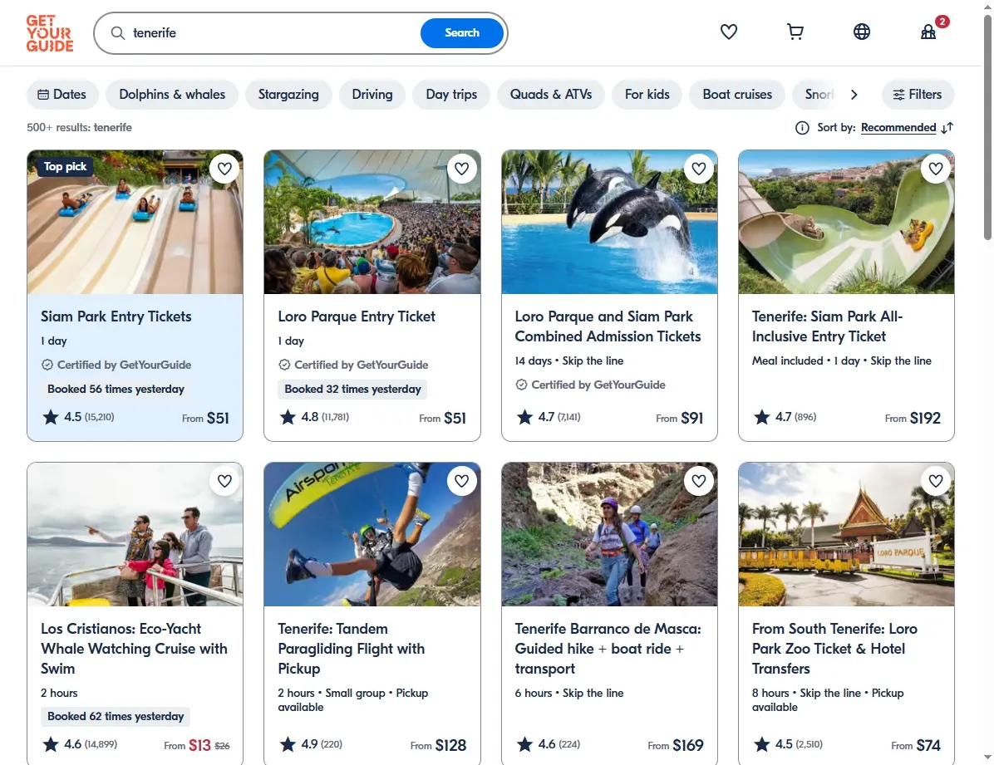Select Quads & ATVs category chip
This screenshot has height=765, width=994.
[551, 95]
